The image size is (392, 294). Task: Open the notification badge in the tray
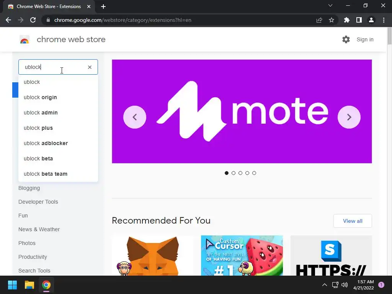coord(381,285)
